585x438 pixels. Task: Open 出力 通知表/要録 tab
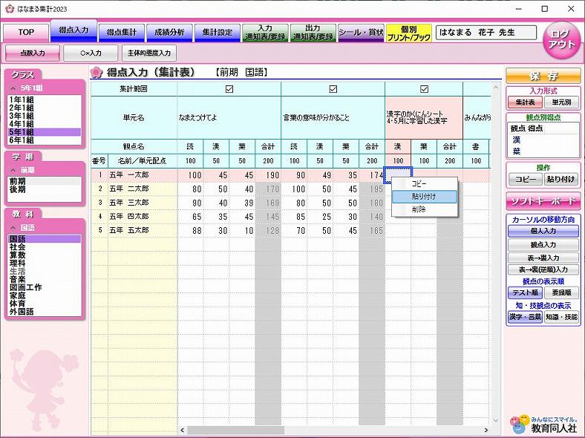click(313, 33)
